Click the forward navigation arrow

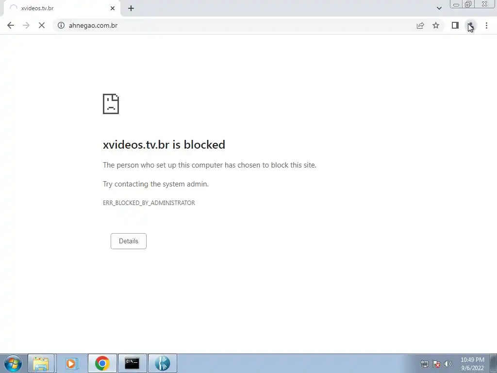(26, 25)
